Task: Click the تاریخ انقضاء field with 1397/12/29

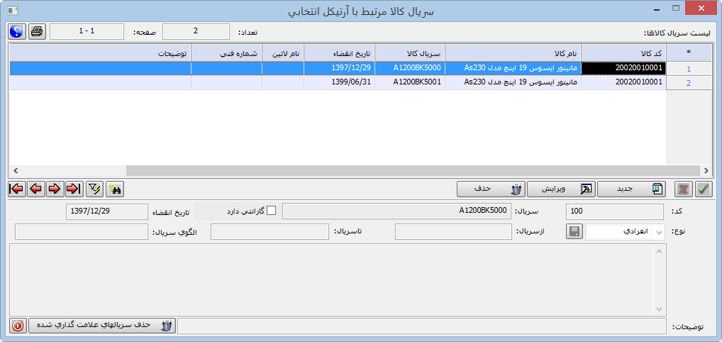Action: [106, 211]
